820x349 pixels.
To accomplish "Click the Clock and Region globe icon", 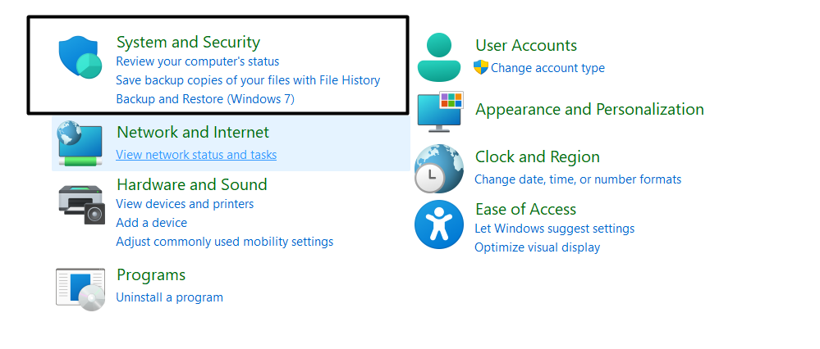I will (439, 168).
